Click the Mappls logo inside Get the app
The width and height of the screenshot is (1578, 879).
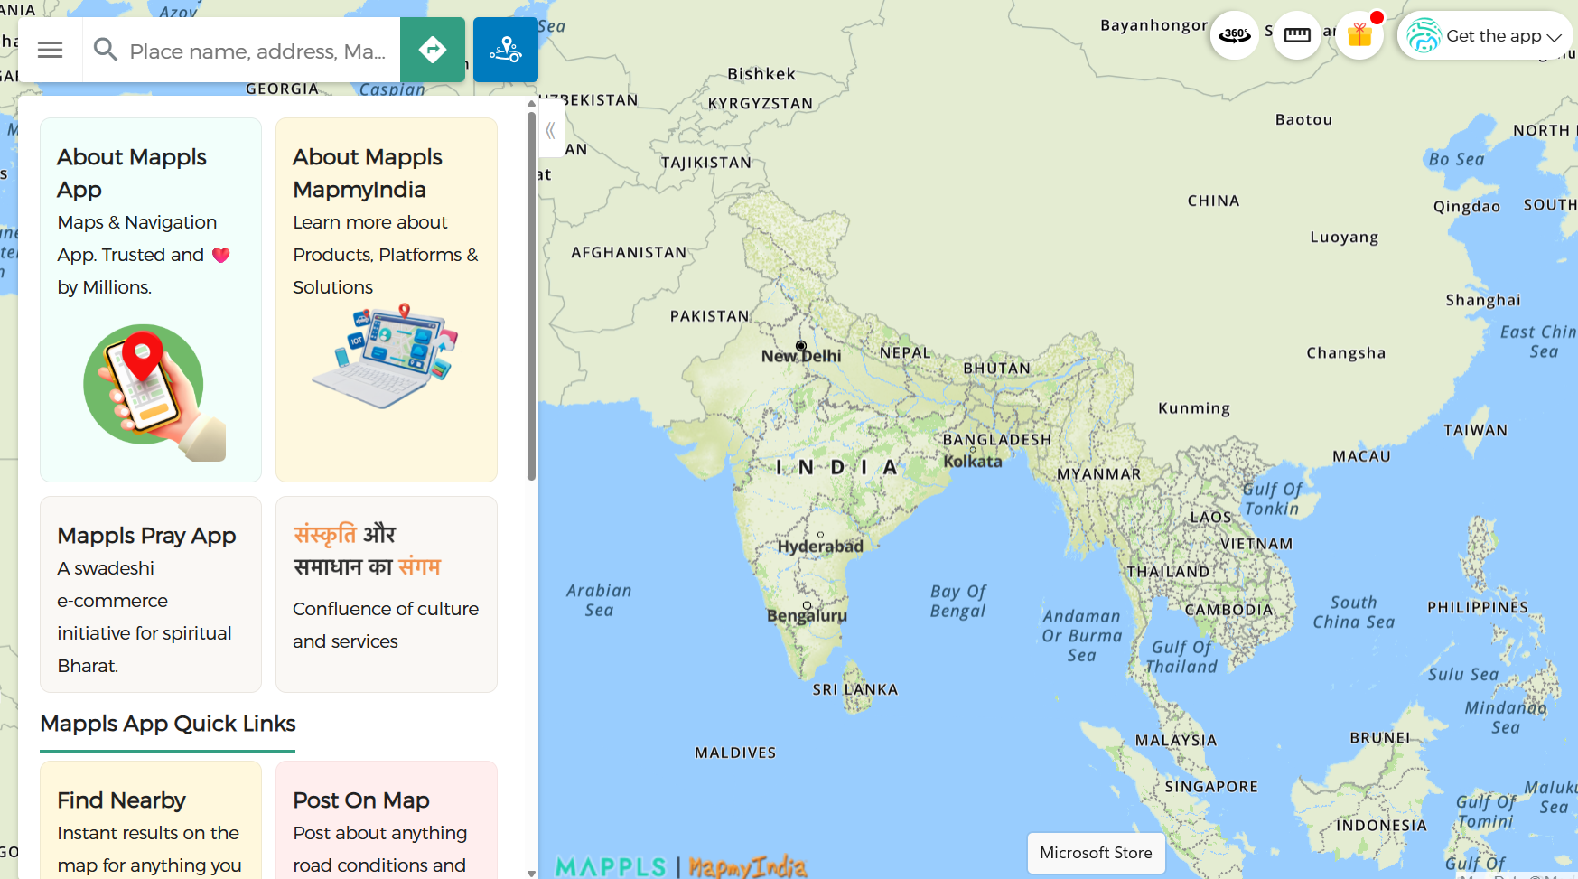click(1424, 35)
